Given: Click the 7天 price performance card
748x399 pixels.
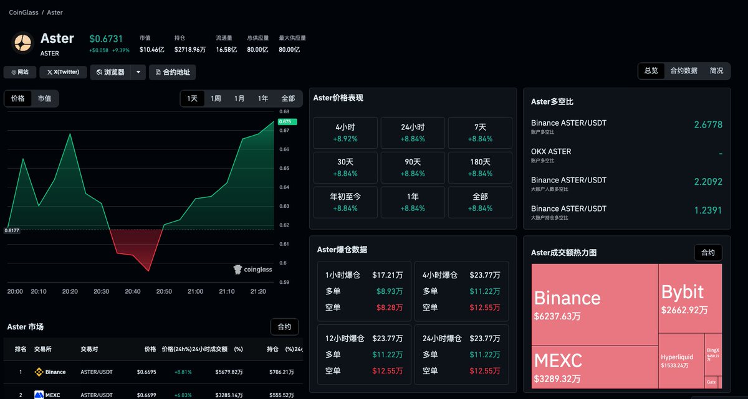Looking at the screenshot, I should pyautogui.click(x=480, y=133).
